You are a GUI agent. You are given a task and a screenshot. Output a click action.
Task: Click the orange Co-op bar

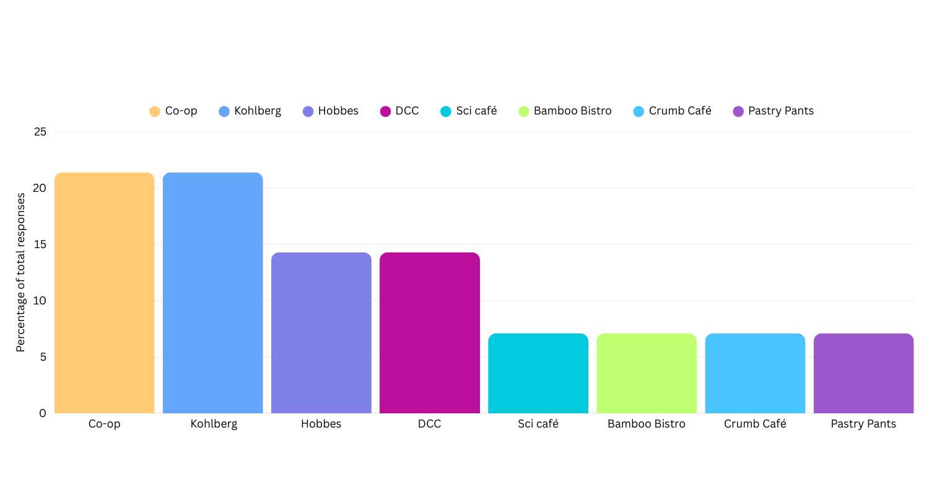[104, 293]
